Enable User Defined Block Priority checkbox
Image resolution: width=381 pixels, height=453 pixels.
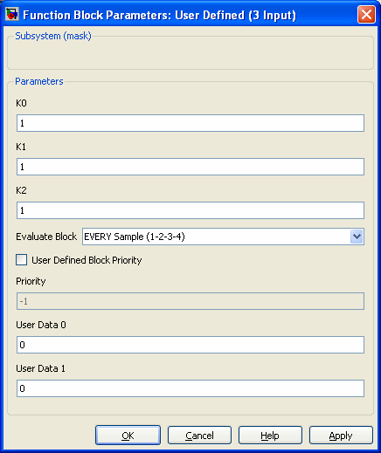coord(21,260)
